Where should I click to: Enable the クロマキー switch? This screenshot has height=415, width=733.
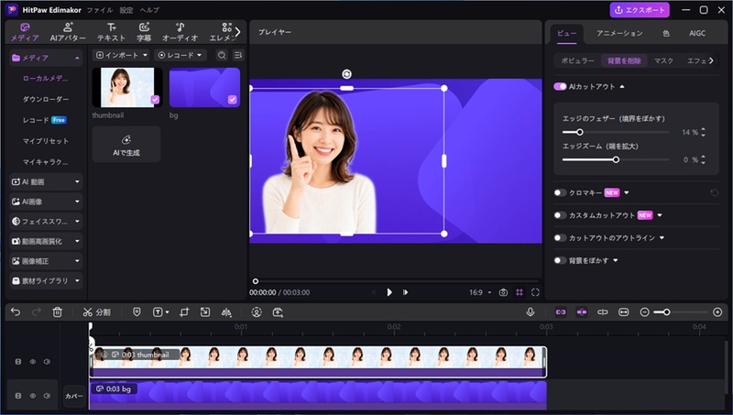tap(560, 192)
